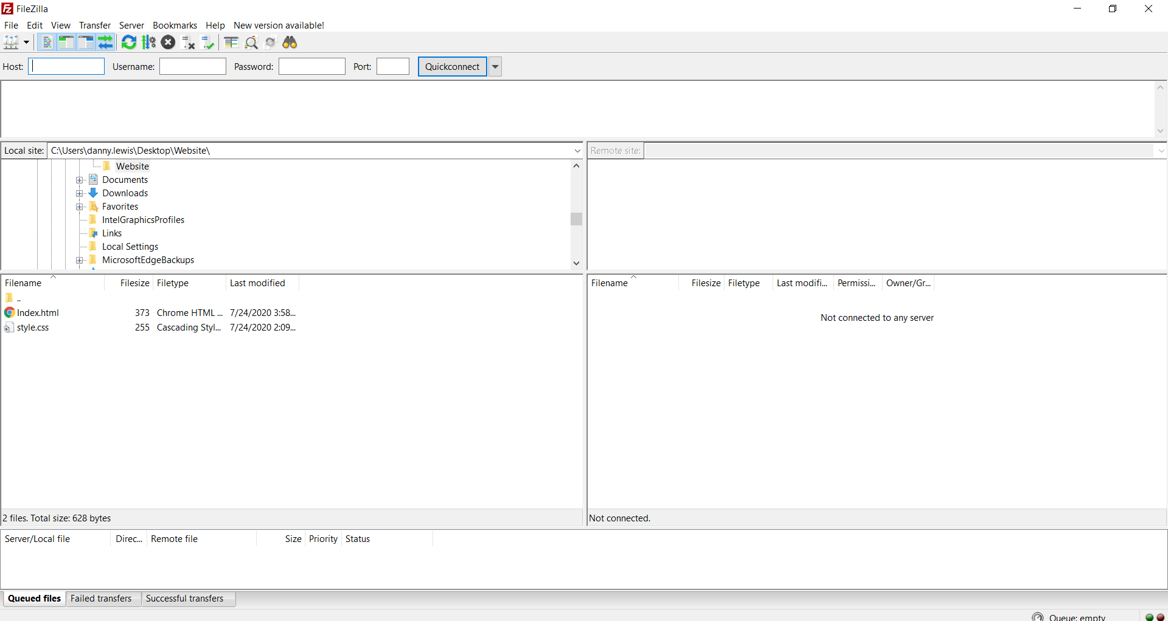Image resolution: width=1168 pixels, height=621 pixels.
Task: Focus the Username input field
Action: coord(193,66)
